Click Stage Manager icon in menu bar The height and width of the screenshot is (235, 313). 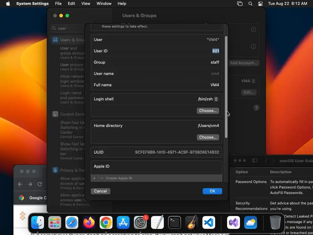(x=240, y=4)
